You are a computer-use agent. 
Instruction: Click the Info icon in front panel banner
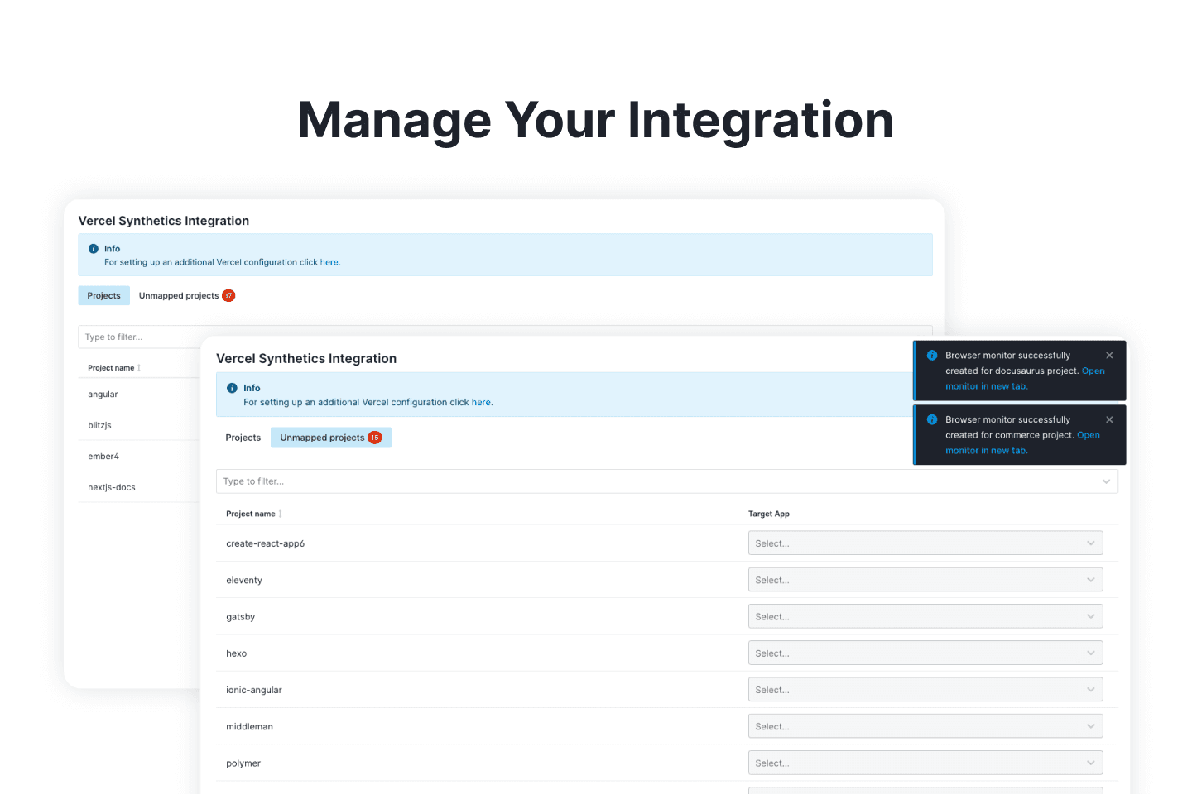(232, 388)
